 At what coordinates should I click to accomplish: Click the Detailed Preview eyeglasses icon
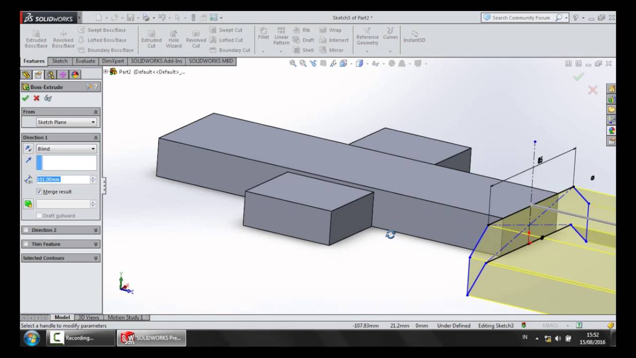coord(48,98)
